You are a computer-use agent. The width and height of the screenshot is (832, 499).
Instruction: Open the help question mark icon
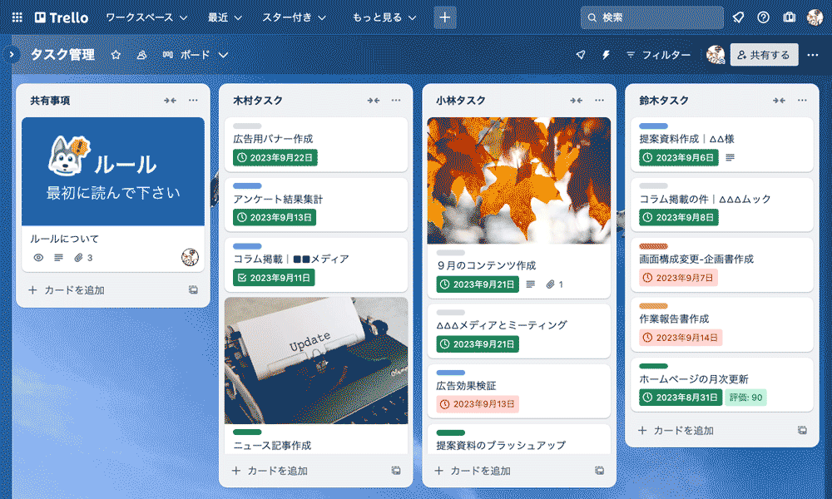coord(764,17)
